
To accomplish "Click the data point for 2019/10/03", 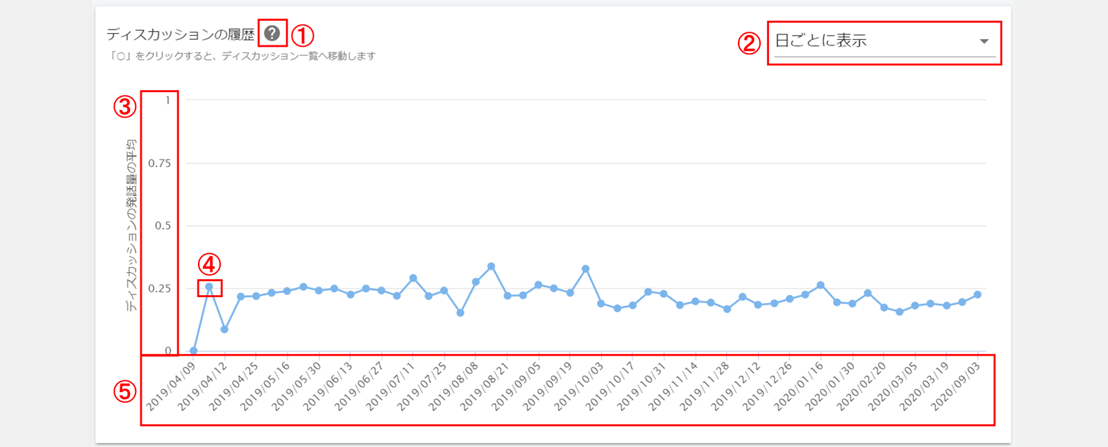I will pyautogui.click(x=600, y=303).
